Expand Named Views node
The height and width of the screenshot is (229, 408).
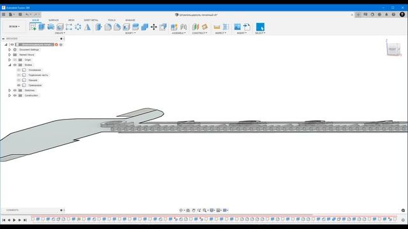(x=10, y=55)
